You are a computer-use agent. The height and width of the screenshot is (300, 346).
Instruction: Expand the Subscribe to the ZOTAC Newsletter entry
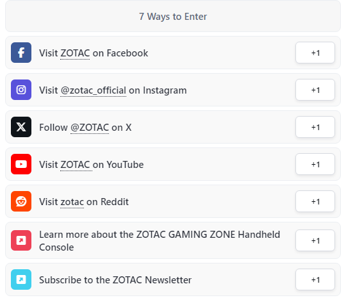click(x=173, y=279)
